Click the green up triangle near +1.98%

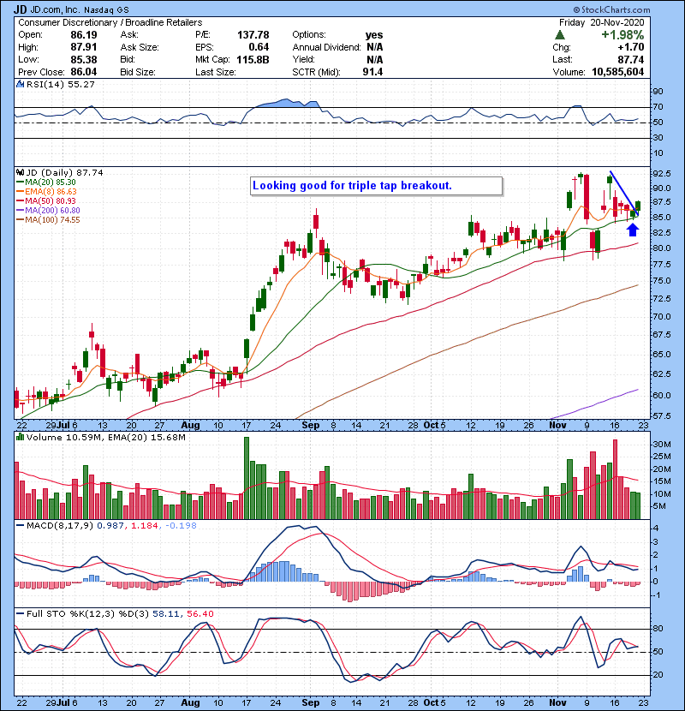[560, 35]
